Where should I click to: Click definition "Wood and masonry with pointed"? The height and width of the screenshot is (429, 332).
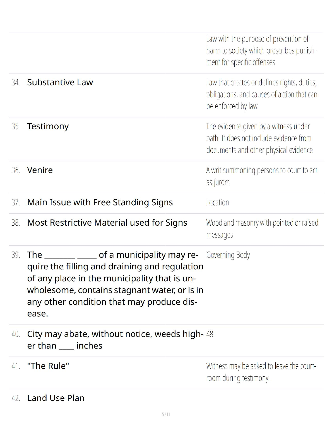point(262,229)
